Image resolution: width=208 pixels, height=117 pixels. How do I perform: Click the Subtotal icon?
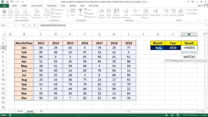coord(181,13)
